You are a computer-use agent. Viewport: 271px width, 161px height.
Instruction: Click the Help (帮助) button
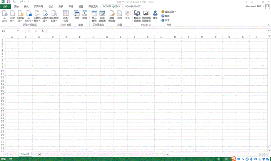tap(166, 16)
